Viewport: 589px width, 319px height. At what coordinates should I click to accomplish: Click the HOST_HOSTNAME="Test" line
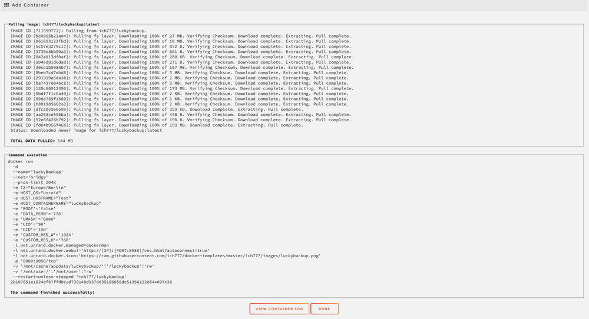point(42,198)
